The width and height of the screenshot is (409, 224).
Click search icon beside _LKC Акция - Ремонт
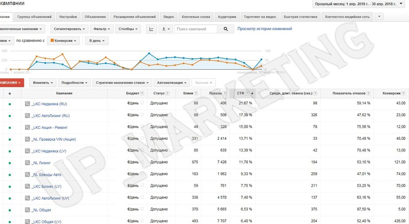[28, 127]
